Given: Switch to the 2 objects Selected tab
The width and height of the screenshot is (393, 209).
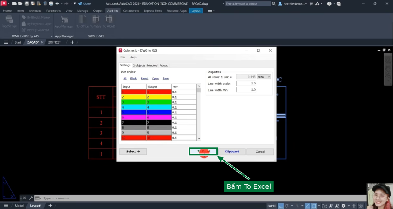Looking at the screenshot, I should [145, 65].
